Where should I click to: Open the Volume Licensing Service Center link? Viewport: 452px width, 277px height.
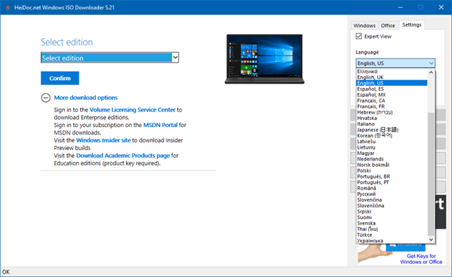(133, 110)
